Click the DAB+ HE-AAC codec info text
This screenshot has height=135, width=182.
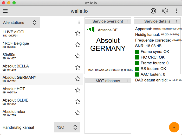(x=110, y=70)
